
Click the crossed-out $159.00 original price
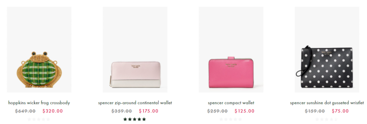pyautogui.click(x=315, y=111)
